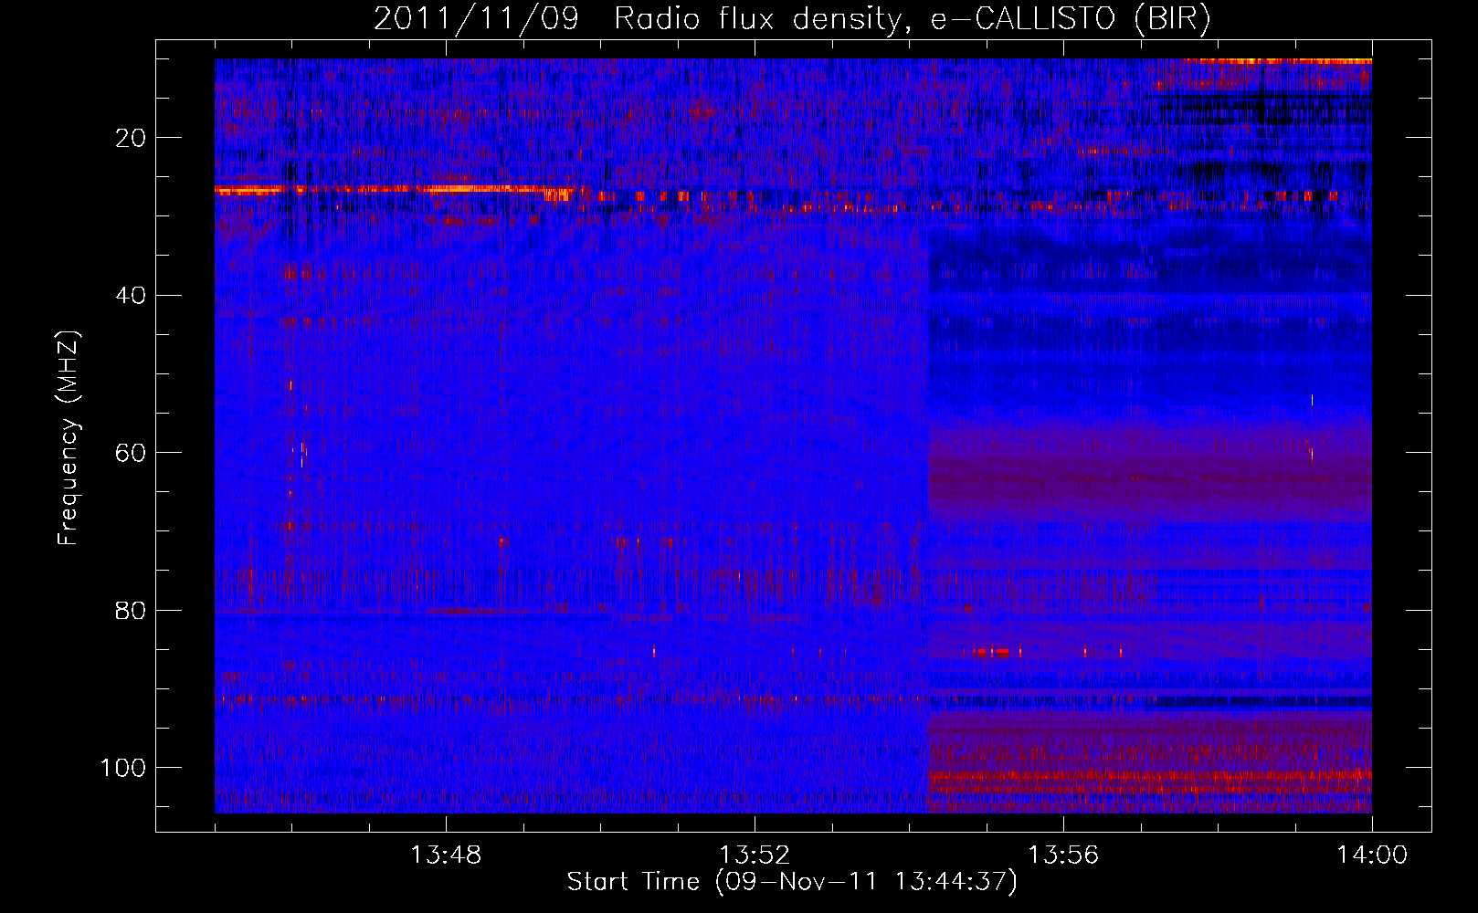
Task: Click the 'Start Time (09-Nov-11 13:44:37)' label
Action: pyautogui.click(x=792, y=882)
